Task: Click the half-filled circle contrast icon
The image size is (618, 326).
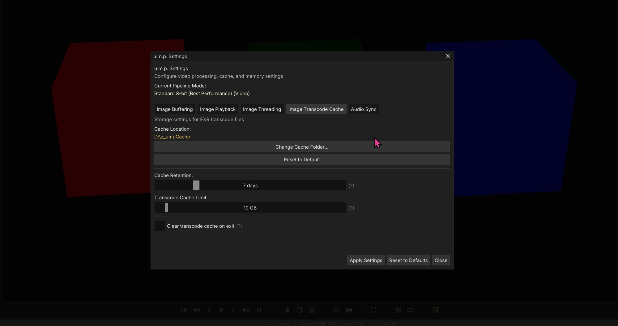Action: click(x=287, y=310)
